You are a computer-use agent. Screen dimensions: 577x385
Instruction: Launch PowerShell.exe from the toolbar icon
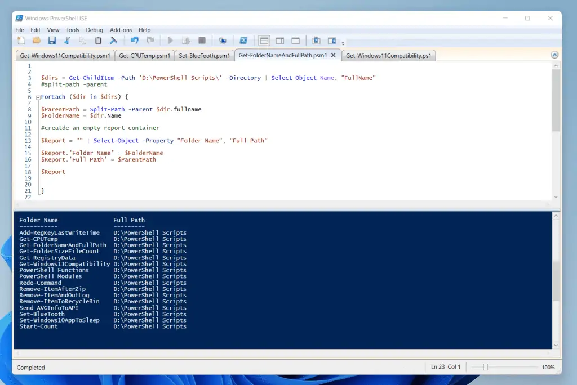pyautogui.click(x=243, y=41)
